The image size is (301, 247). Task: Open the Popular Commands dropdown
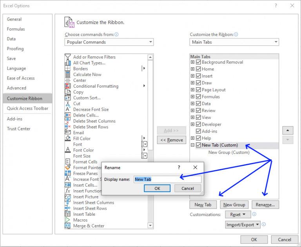point(109,42)
